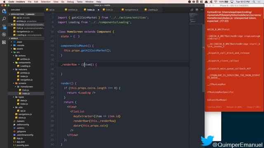Screen dimensions: 264x148
Task: Open navigations.js in Open Editors list
Action: tap(26, 32)
